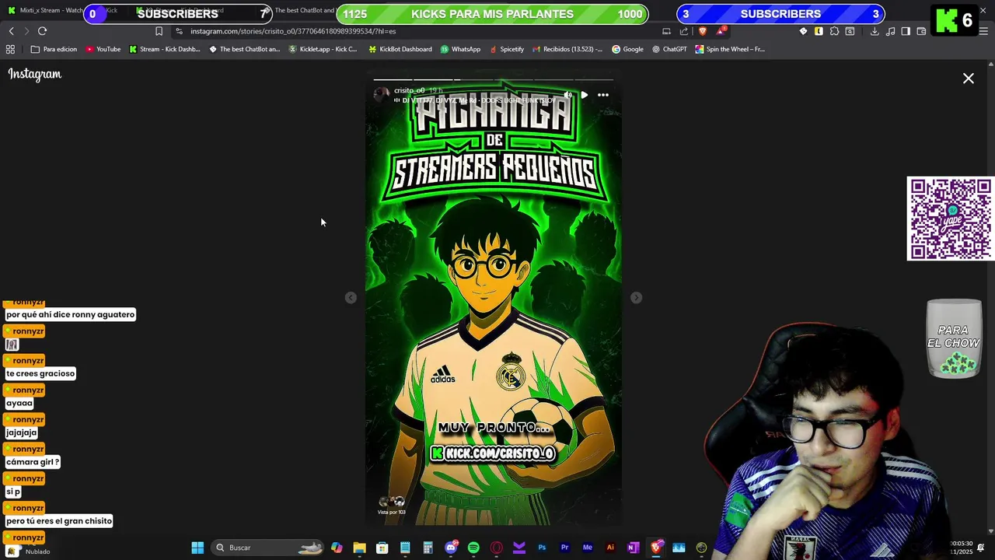This screenshot has height=560, width=995.
Task: Open the ChatGPT bookmark
Action: 669,49
